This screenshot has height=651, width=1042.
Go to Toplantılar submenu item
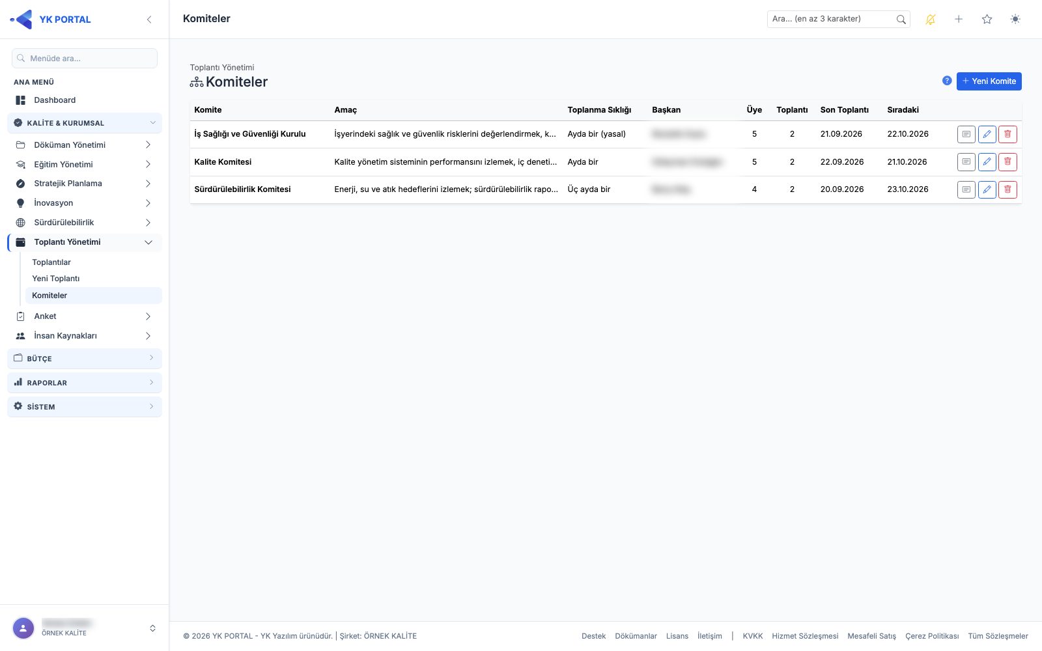[93, 262]
